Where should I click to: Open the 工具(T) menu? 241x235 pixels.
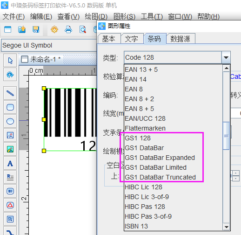[x=152, y=16]
